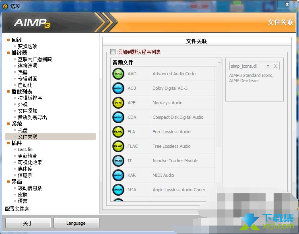Open the 托盘 settings page

click(x=23, y=130)
